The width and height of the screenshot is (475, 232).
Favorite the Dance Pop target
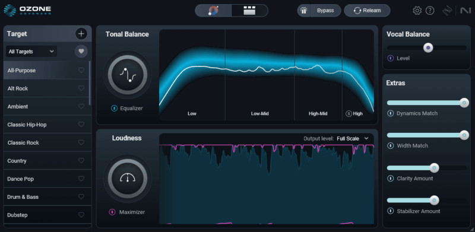(x=81, y=179)
